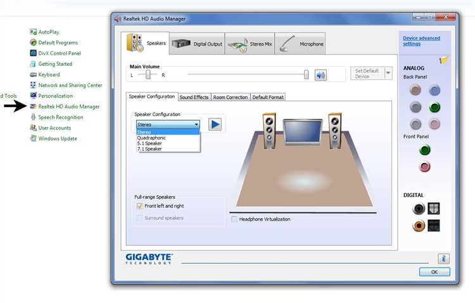The width and height of the screenshot is (475, 303).
Task: Select highlighted Stereo option in list
Action: 168,132
